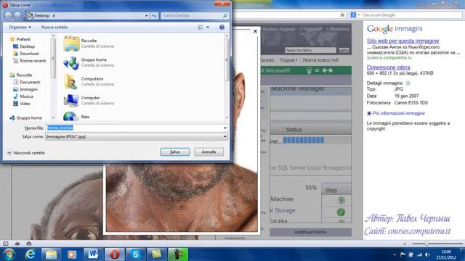Select the Raccolte folder icon in the file list
This screenshot has height=261, width=465.
tap(71, 43)
